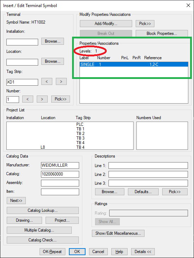The width and height of the screenshot is (194, 258).
Task: Click Add/Modify properties button
Action: click(x=106, y=24)
